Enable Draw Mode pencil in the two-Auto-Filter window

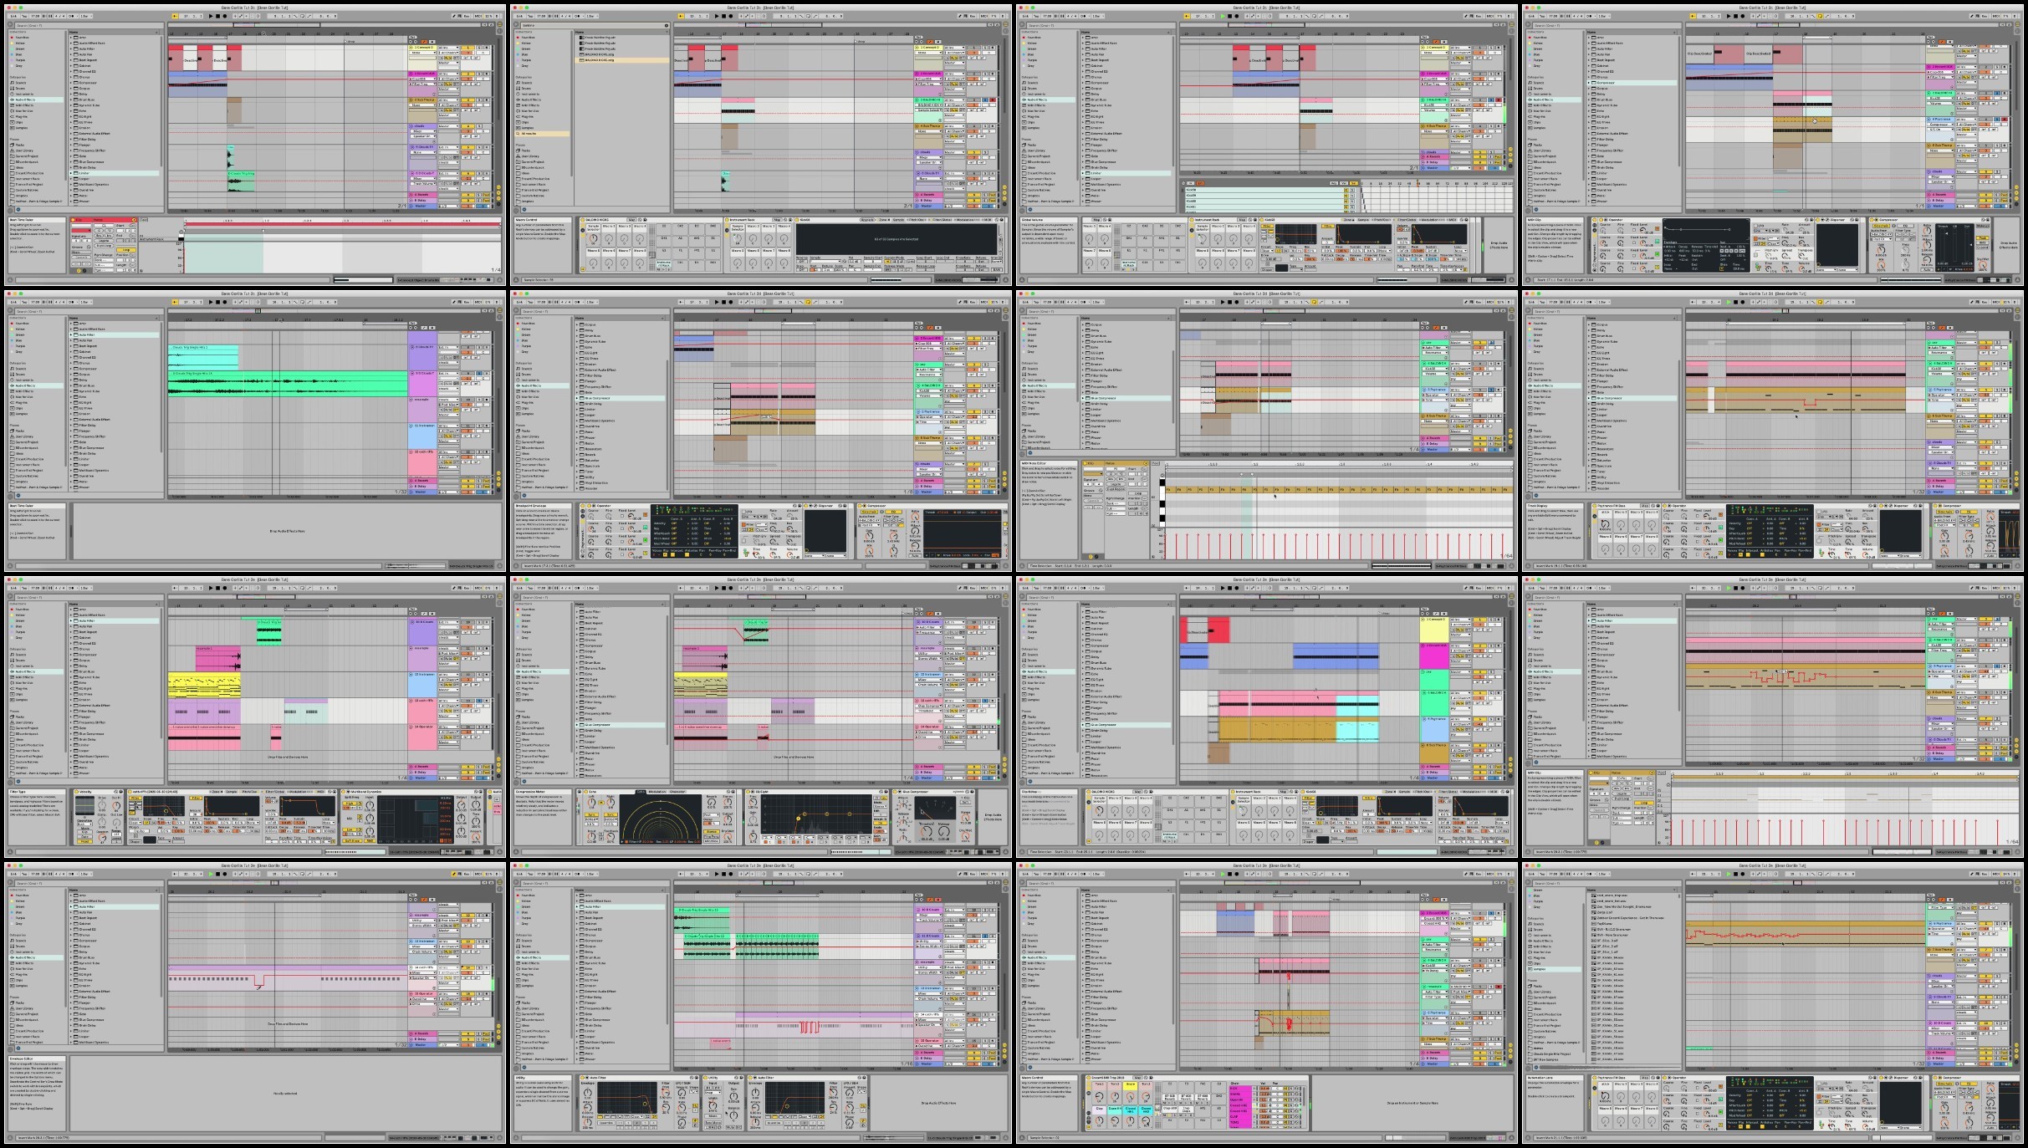(960, 874)
